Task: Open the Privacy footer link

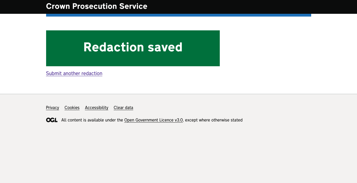Action: point(52,108)
